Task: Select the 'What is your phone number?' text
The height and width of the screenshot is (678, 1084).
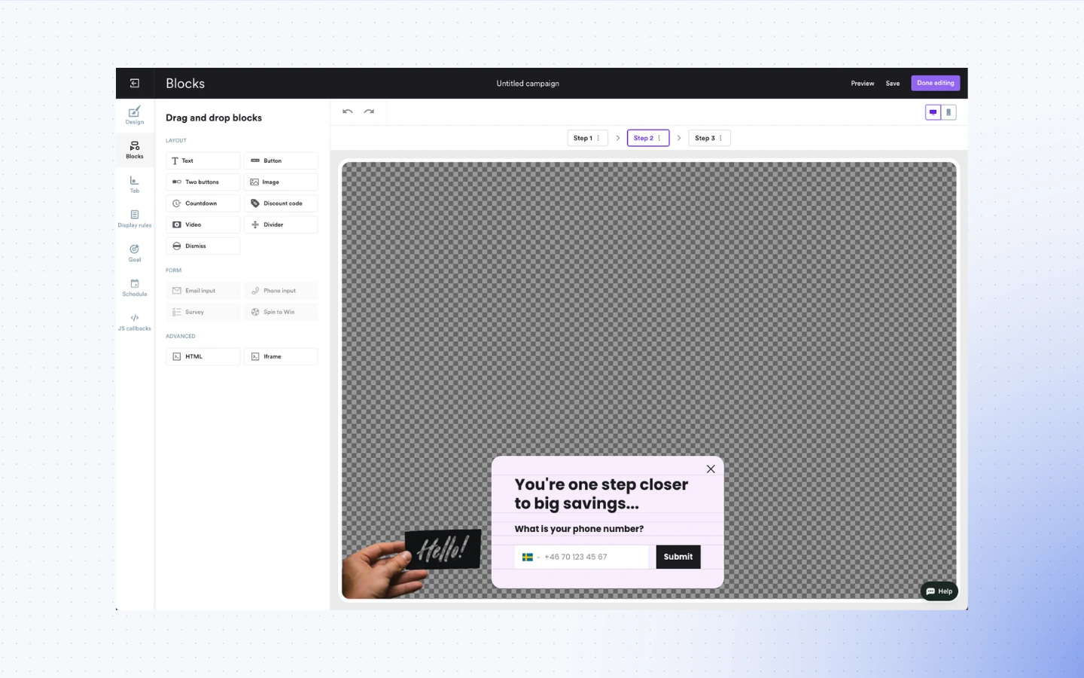Action: (579, 529)
